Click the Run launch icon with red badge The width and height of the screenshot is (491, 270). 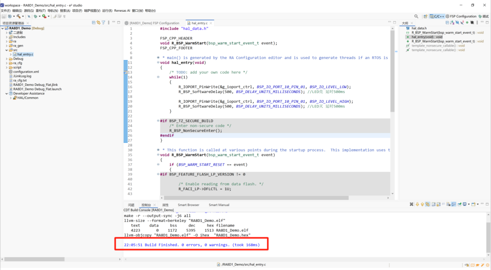pos(44,16)
